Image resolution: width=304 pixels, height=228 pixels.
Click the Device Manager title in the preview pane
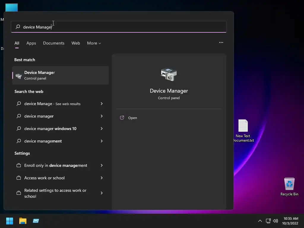pyautogui.click(x=169, y=91)
